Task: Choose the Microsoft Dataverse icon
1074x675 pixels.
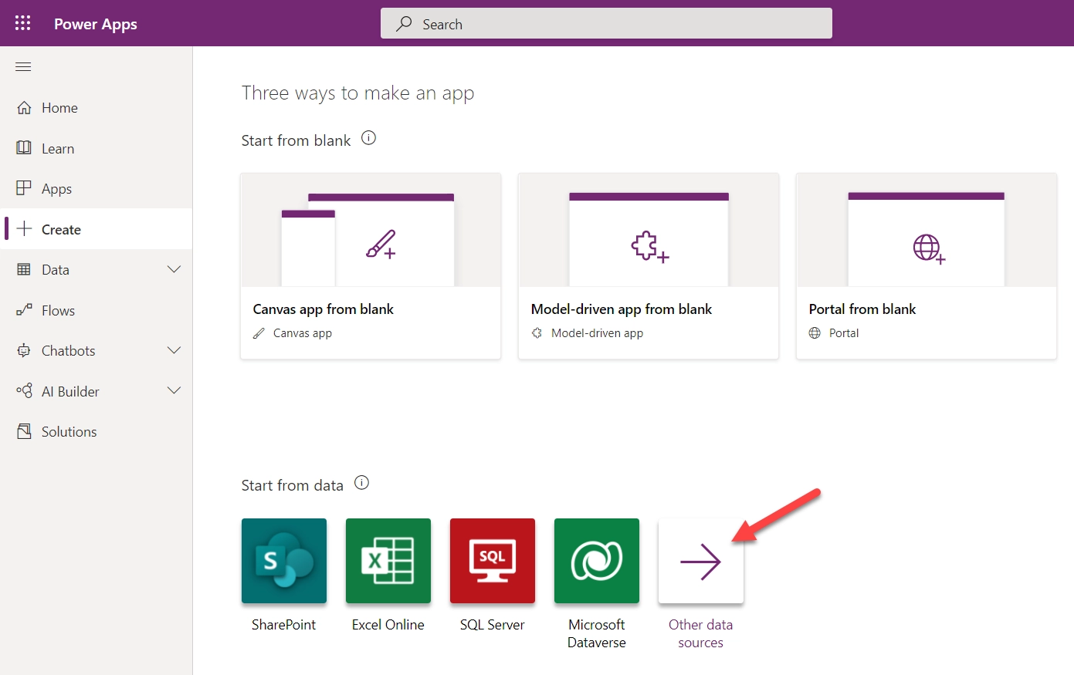Action: pos(597,561)
